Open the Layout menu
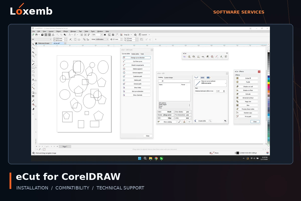Viewport: 301px width, 201px height. (x=51, y=31)
